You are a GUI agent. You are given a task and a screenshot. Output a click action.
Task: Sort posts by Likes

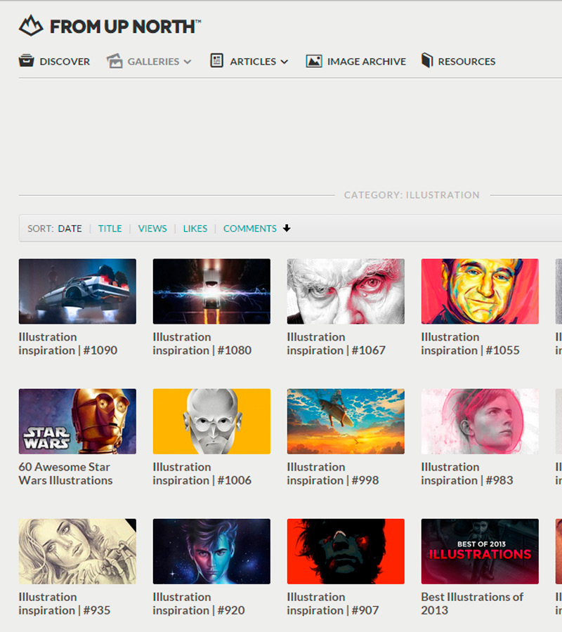tap(195, 228)
